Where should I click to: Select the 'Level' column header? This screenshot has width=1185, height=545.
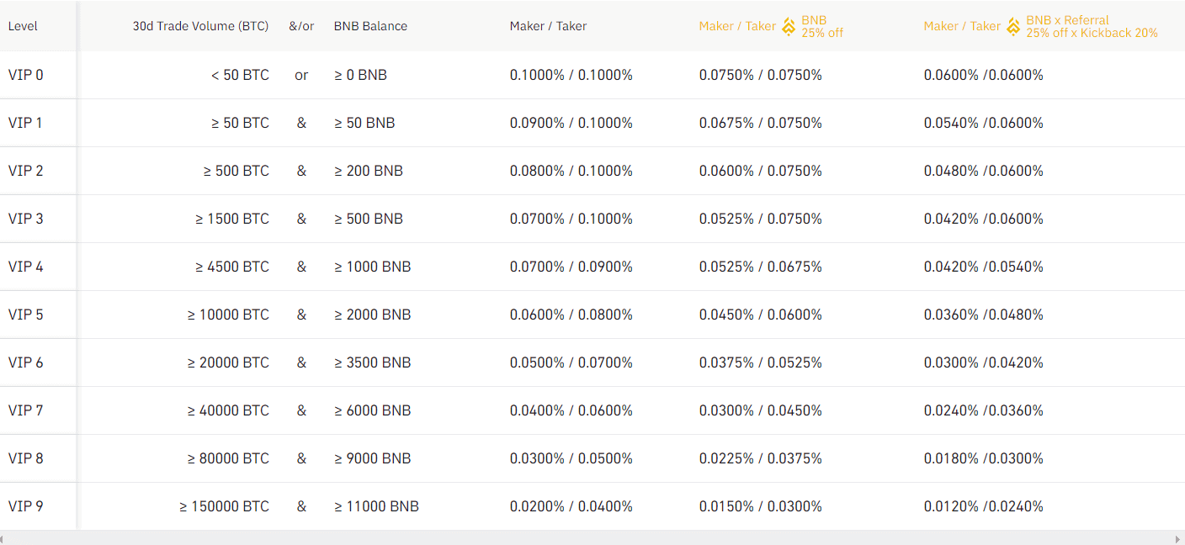(23, 26)
